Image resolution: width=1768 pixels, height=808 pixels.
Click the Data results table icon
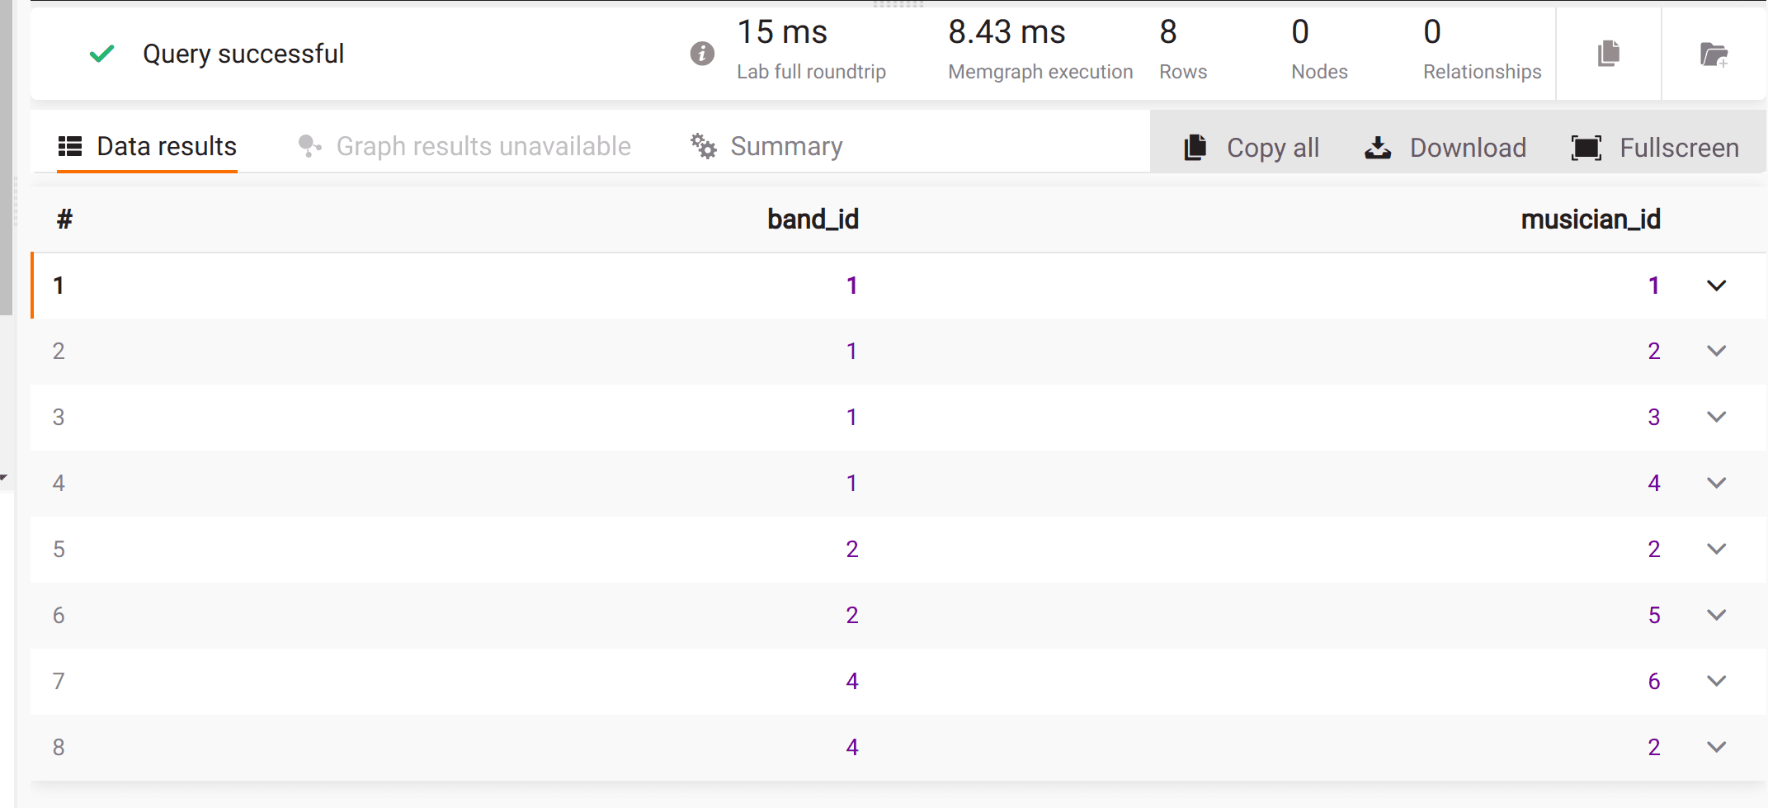point(70,146)
